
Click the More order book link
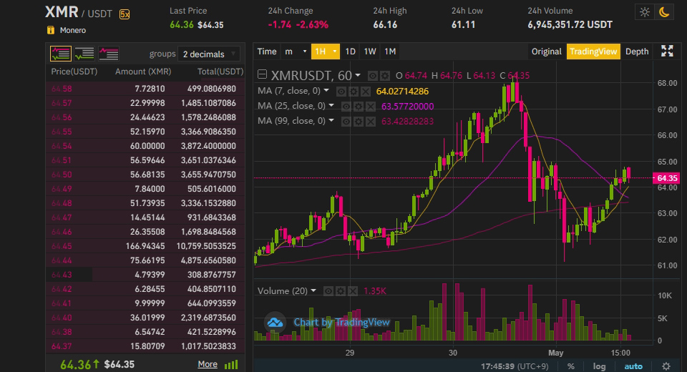(x=208, y=364)
